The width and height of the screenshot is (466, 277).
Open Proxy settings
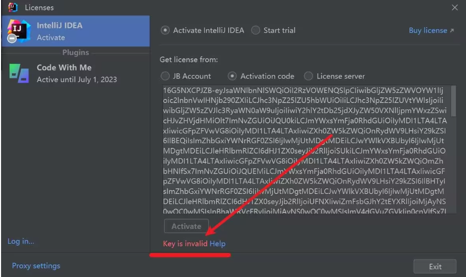point(36,266)
